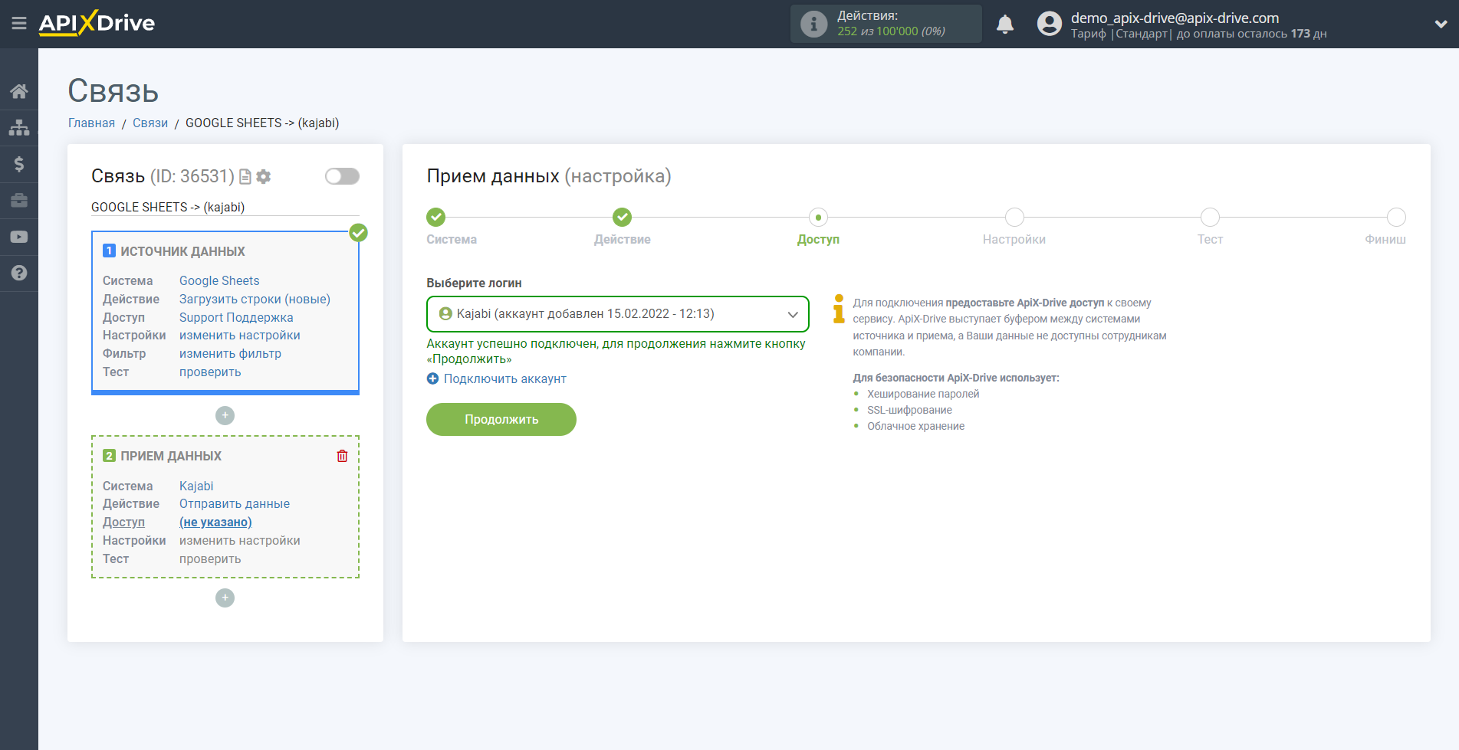Screen dimensions: 1459x750
Task: Click the demo_apix-drive@apix-drive.com account name
Action: tap(1175, 18)
